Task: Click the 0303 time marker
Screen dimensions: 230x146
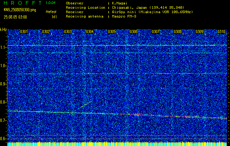Action: pos(68,32)
